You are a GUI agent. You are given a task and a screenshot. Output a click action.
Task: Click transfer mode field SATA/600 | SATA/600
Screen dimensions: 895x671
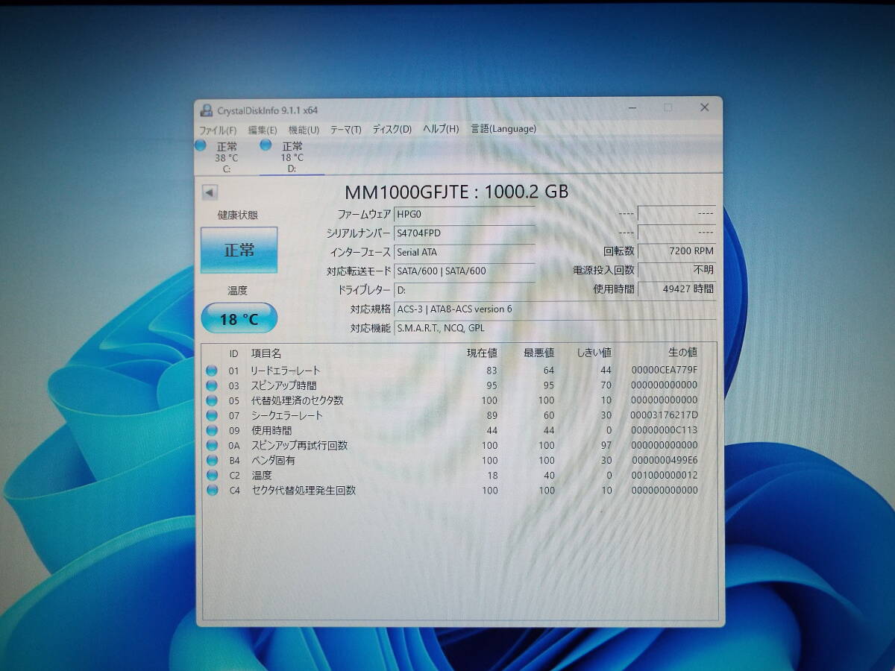(x=464, y=271)
